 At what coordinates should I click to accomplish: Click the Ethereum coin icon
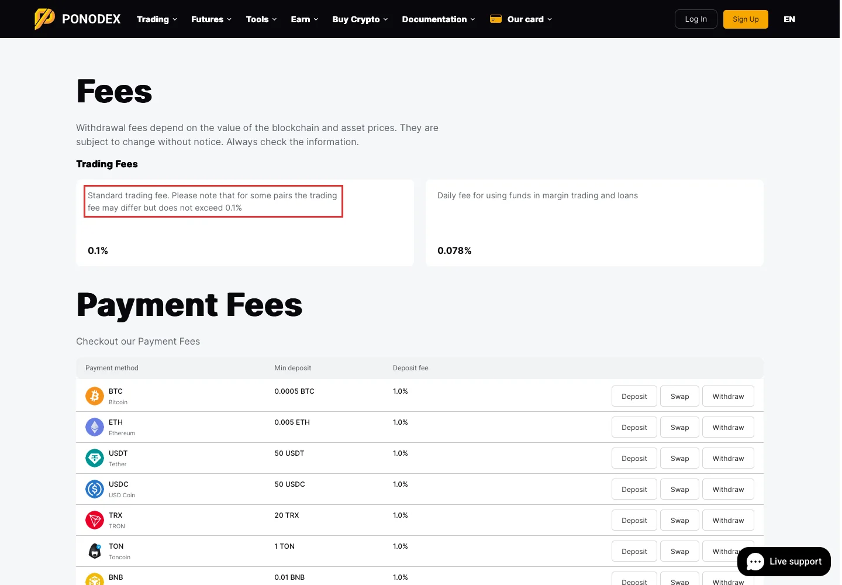click(x=95, y=427)
